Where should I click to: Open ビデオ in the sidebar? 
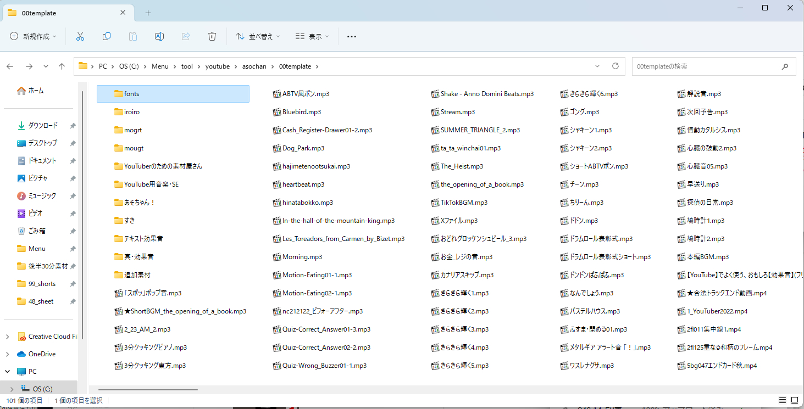(x=35, y=214)
